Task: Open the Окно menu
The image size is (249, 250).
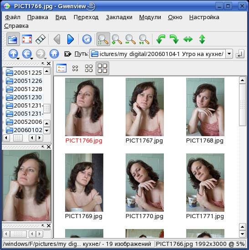Action: pos(175,17)
